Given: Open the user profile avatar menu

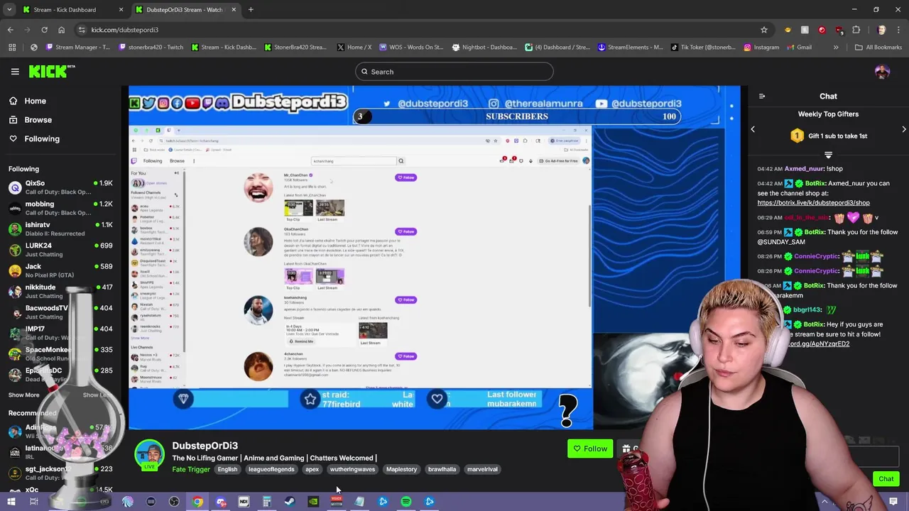Looking at the screenshot, I should [882, 72].
